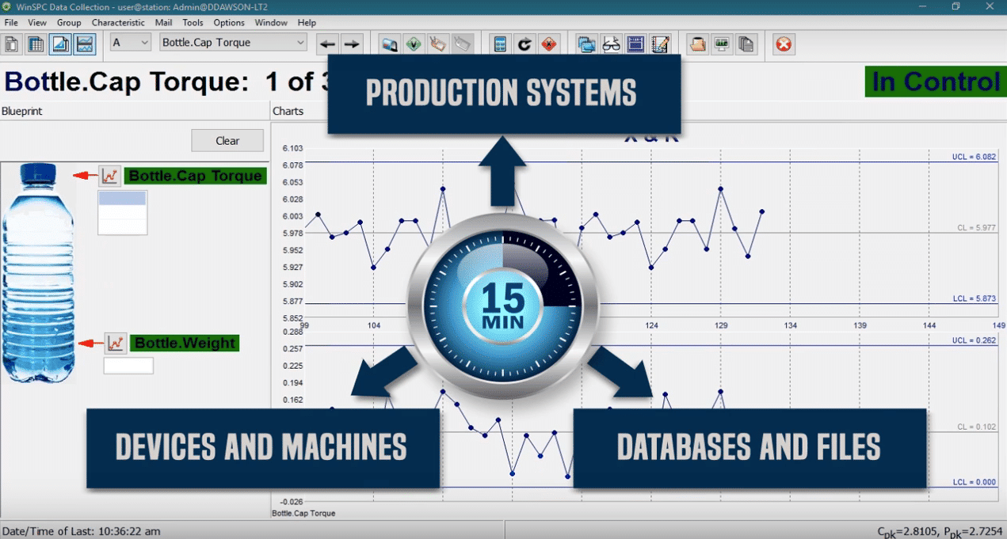Screen dimensions: 1007x539
Task: Open the Bottle.Weight chart icon
Action: (116, 343)
